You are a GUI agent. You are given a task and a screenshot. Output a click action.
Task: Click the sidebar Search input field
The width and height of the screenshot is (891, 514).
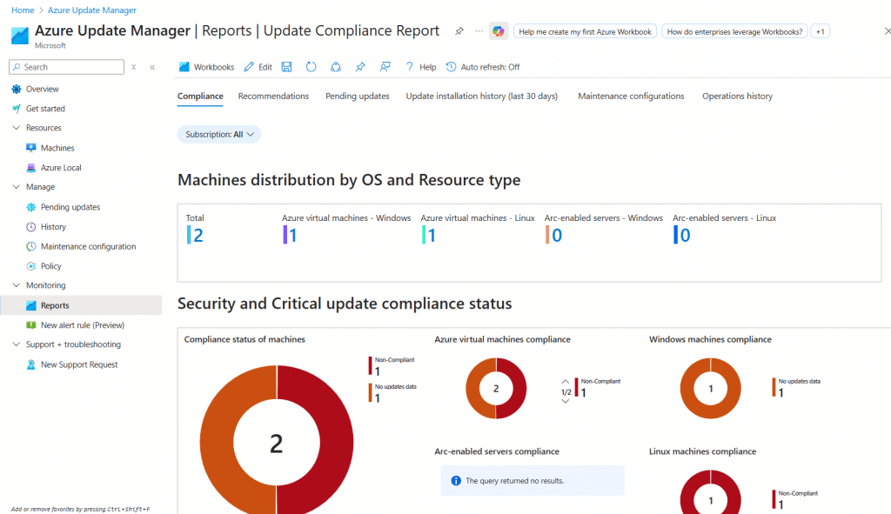70,67
